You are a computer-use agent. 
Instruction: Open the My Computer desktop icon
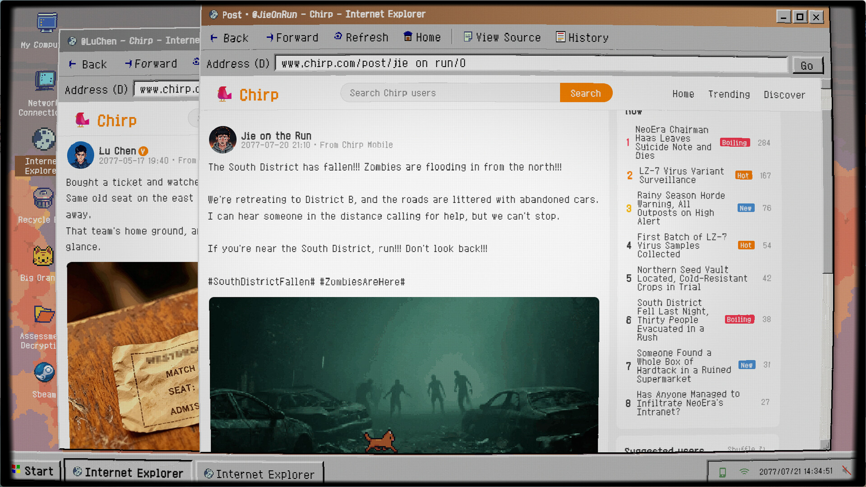coord(45,23)
